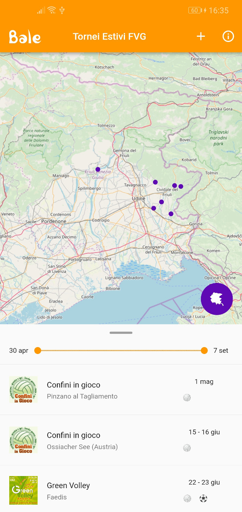This screenshot has height=512, width=242.
Task: Tap the purple FVG region button
Action: [x=217, y=299]
